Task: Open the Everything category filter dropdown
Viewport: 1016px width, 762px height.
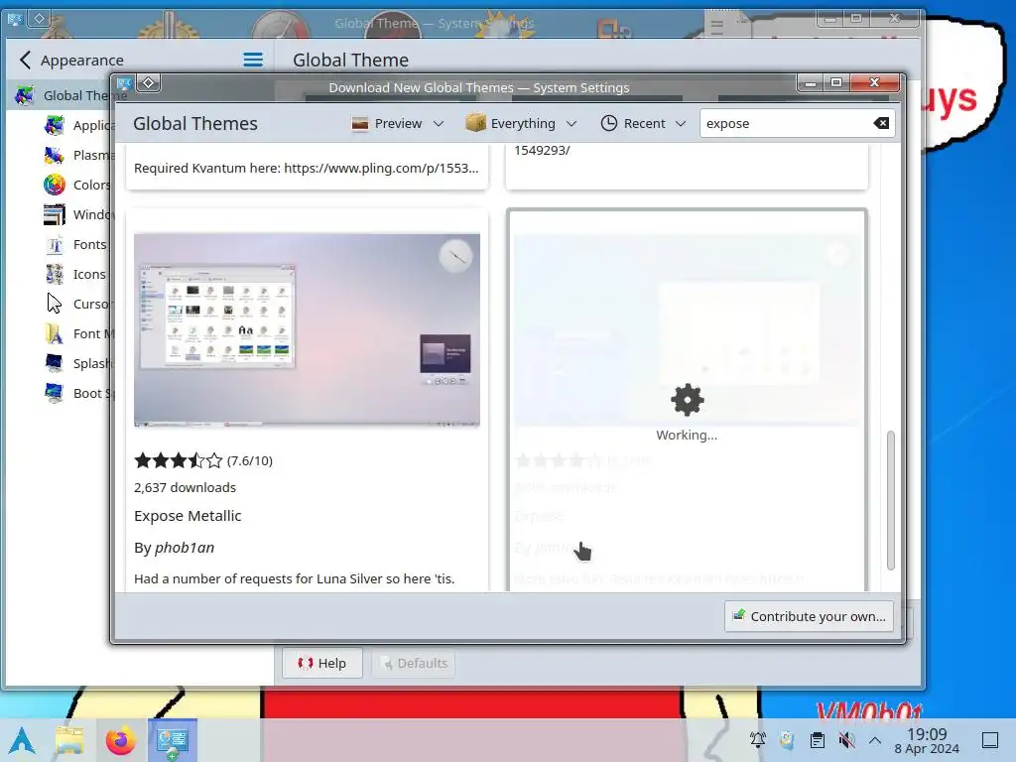Action: 521,123
